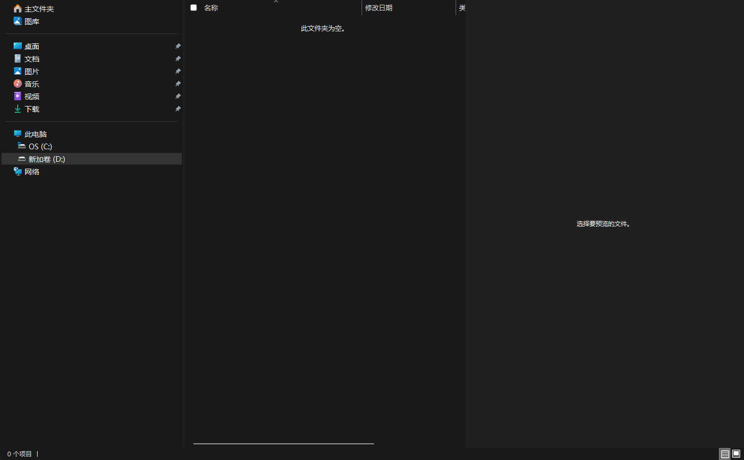
Task: Open 此电脑 in the navigation pane
Action: [x=36, y=134]
